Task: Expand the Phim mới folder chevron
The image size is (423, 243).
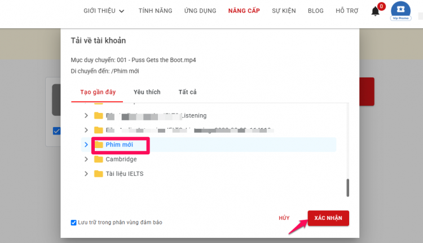Action: coord(86,145)
